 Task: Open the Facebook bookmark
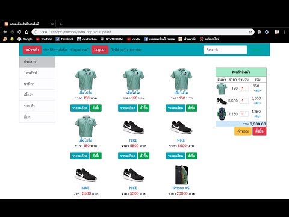(64, 39)
